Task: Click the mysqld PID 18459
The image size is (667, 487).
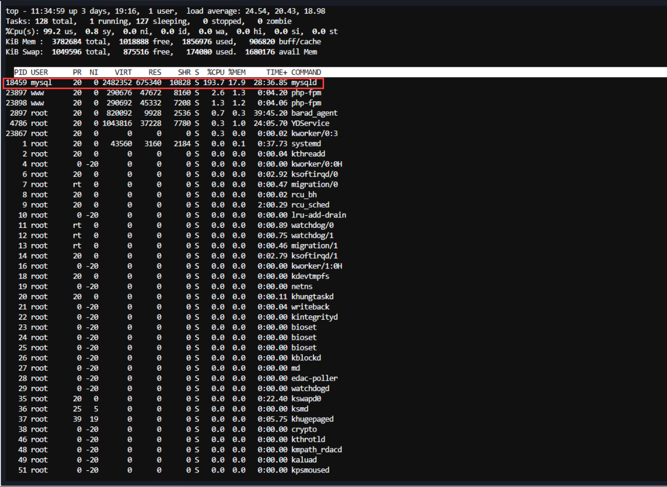Action: click(16, 82)
